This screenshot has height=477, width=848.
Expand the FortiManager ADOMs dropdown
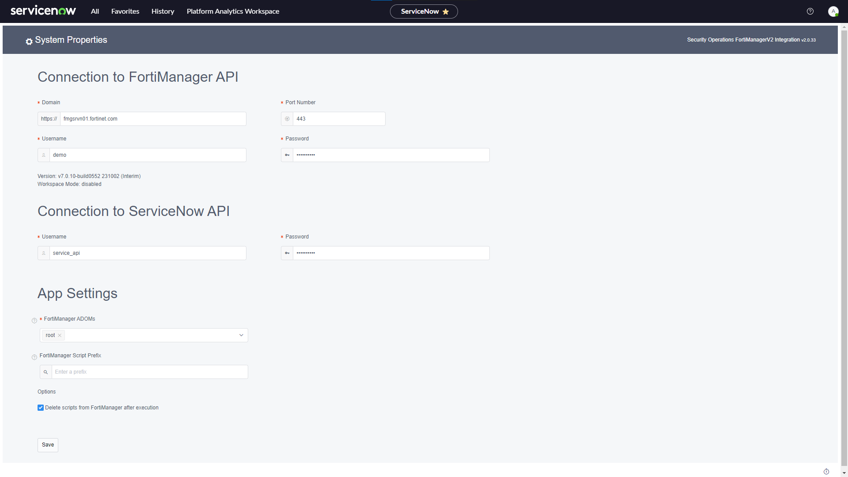tap(241, 335)
